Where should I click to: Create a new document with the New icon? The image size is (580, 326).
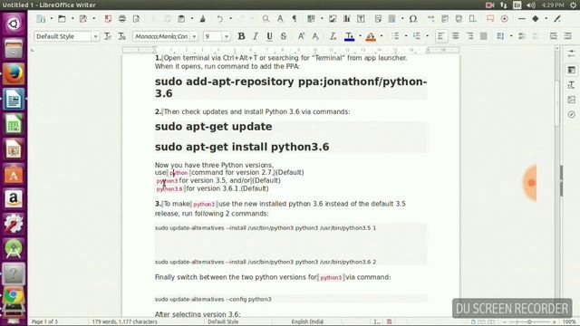coord(41,19)
